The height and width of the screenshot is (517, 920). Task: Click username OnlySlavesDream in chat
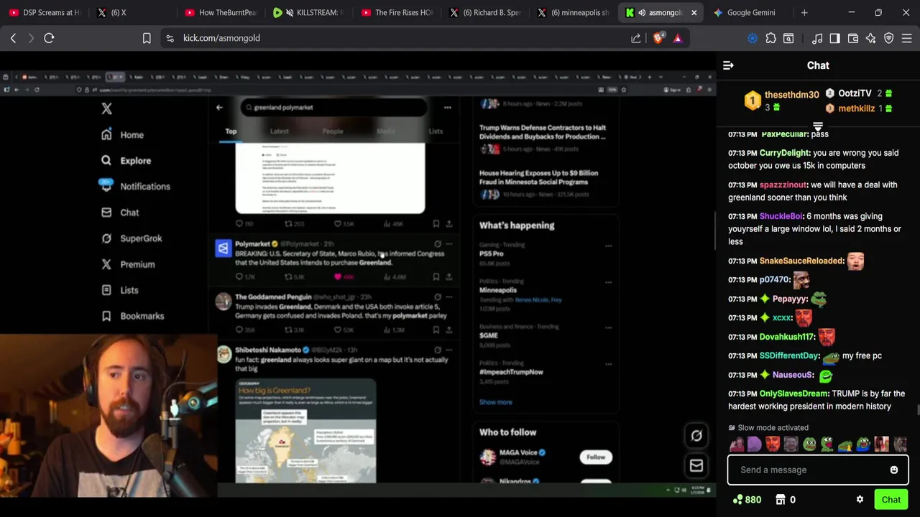pos(793,393)
